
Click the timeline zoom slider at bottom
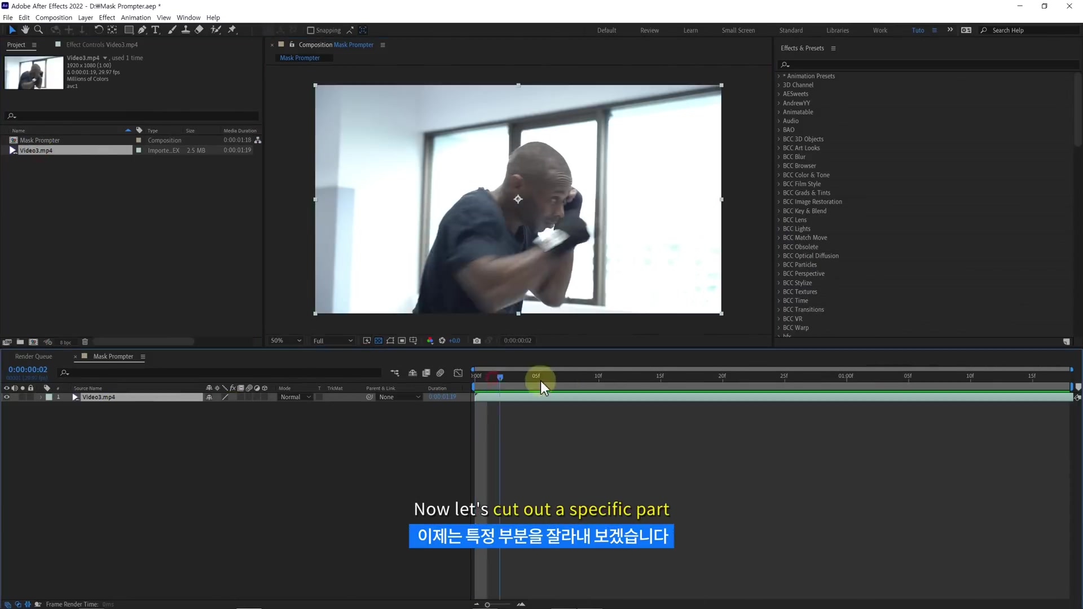click(x=488, y=604)
